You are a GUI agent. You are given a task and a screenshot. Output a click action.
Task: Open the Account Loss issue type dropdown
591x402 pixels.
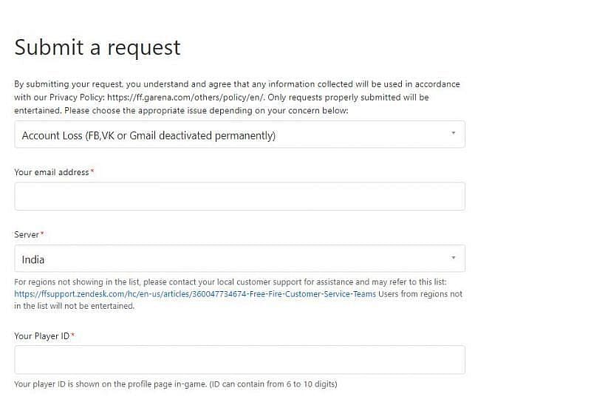pos(239,134)
